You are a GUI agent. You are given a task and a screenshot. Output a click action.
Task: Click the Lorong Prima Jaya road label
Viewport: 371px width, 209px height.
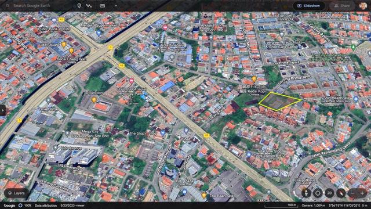point(293,80)
